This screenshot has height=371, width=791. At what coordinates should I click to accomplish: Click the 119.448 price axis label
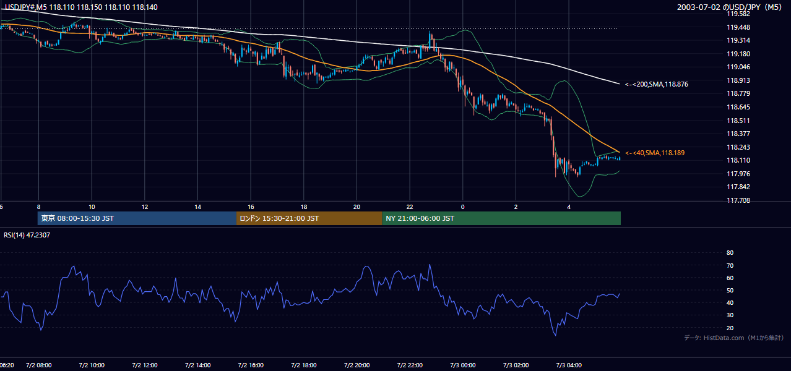tap(738, 27)
